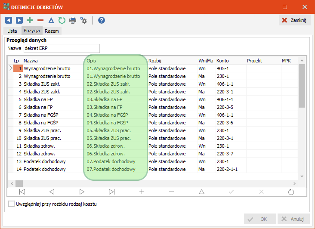Click vertical scrollbar down arrow
Image resolution: width=315 pixels, height=229 pixels.
[302, 176]
